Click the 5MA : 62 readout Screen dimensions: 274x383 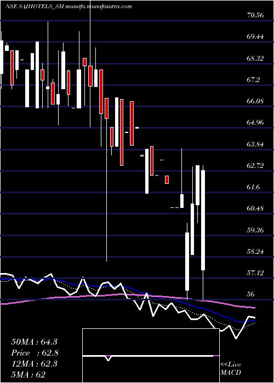tap(28, 374)
